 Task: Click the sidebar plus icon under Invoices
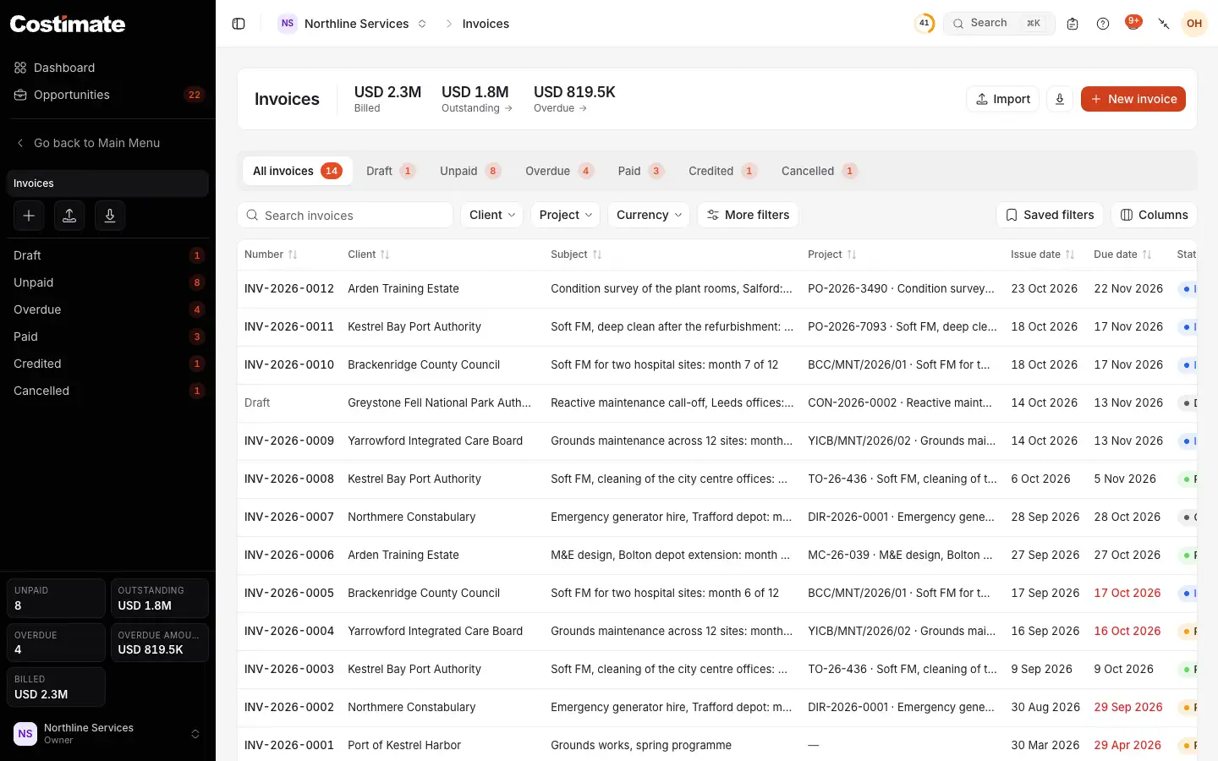point(29,216)
